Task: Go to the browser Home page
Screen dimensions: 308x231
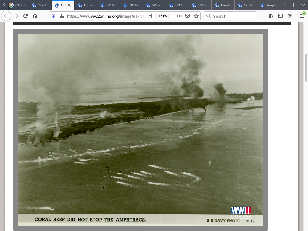Action: (x=35, y=16)
